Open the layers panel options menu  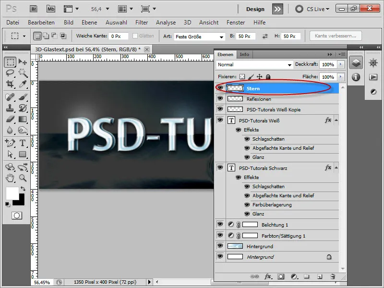(342, 54)
